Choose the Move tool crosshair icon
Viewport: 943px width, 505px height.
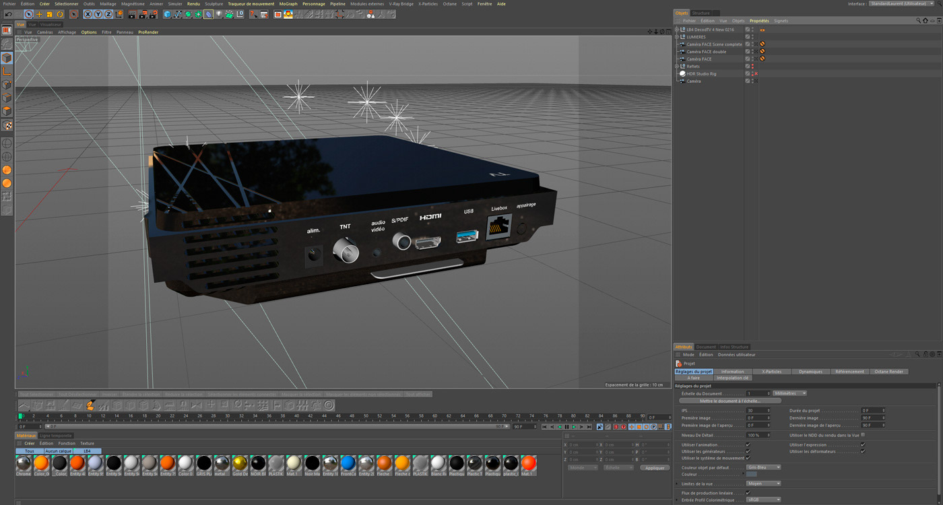click(39, 14)
